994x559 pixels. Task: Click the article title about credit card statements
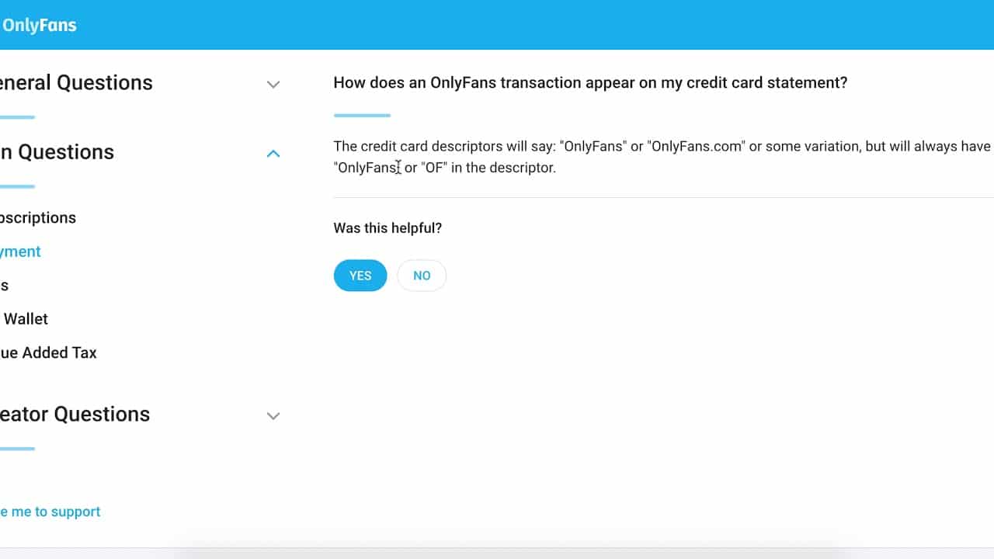coord(590,82)
